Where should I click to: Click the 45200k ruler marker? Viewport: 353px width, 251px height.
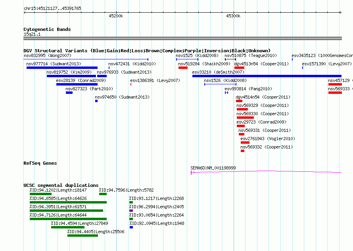[116, 16]
